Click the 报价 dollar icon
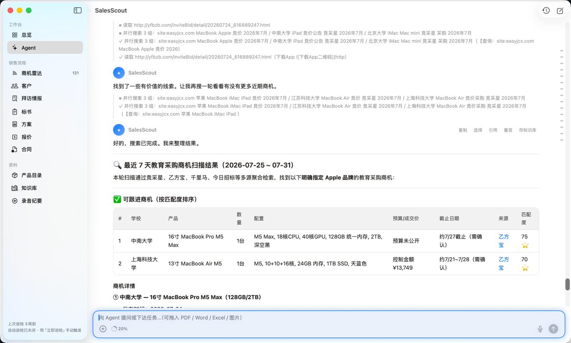Viewport: 571px width, 343px height. point(15,137)
